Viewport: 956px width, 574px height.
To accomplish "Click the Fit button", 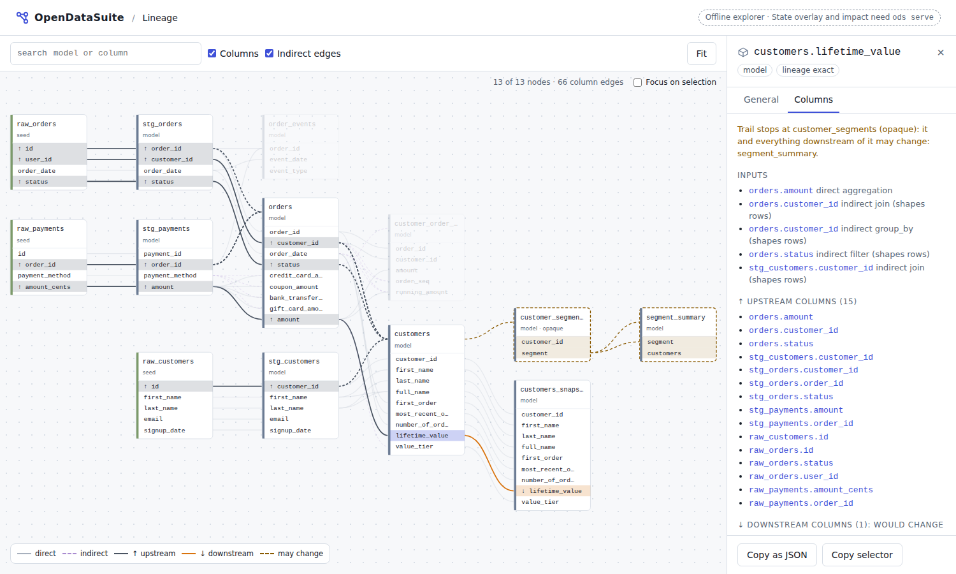I will click(x=701, y=54).
